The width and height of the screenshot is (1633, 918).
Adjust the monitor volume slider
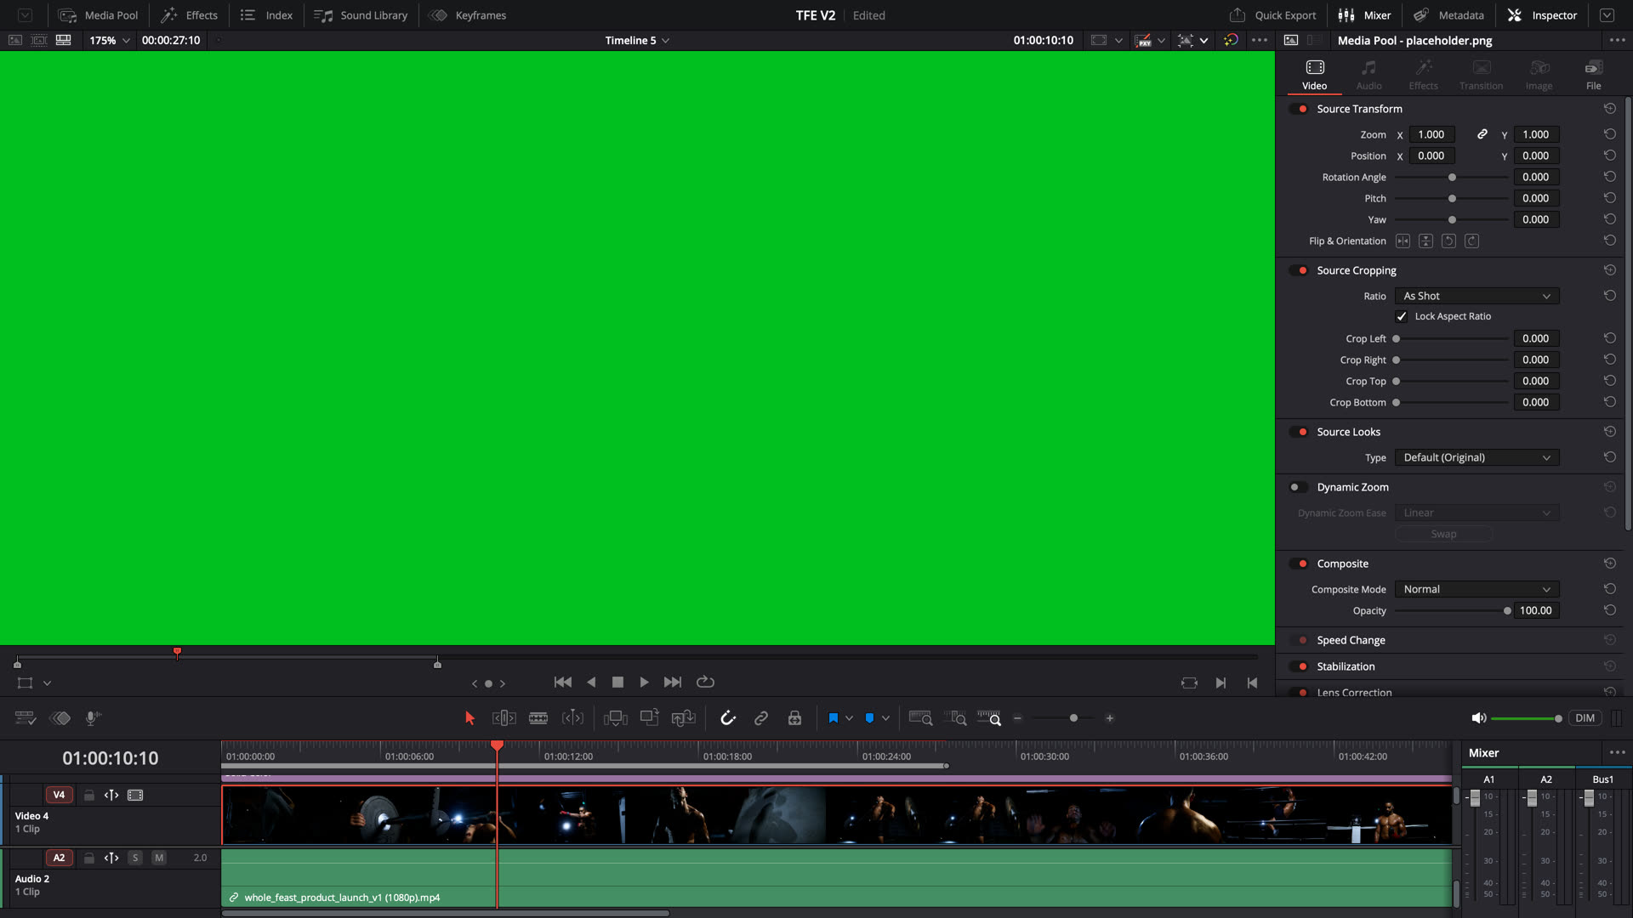(1527, 718)
